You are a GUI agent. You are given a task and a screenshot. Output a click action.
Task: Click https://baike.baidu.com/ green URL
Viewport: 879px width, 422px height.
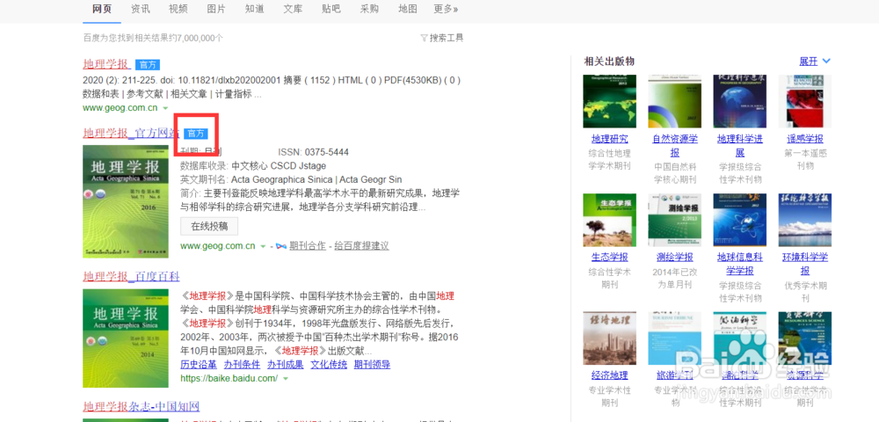229,379
